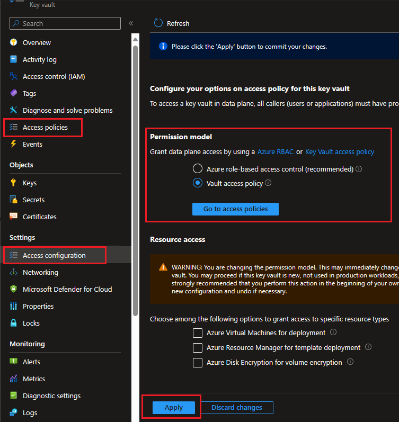Open the Azure RBAC link
This screenshot has width=399, height=422.
(x=276, y=152)
